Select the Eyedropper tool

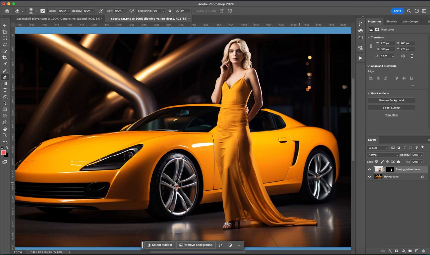[4, 64]
